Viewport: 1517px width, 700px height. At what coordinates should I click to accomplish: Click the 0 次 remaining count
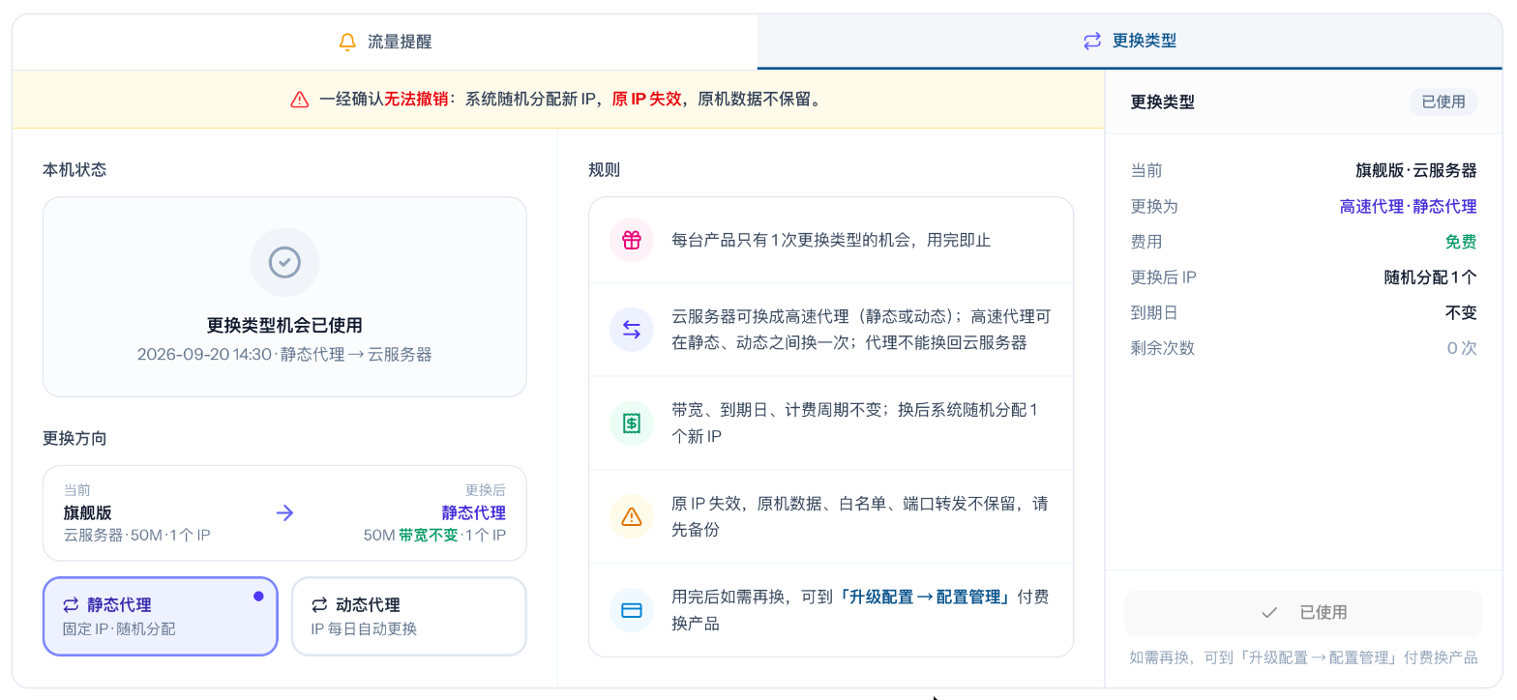click(x=1462, y=348)
